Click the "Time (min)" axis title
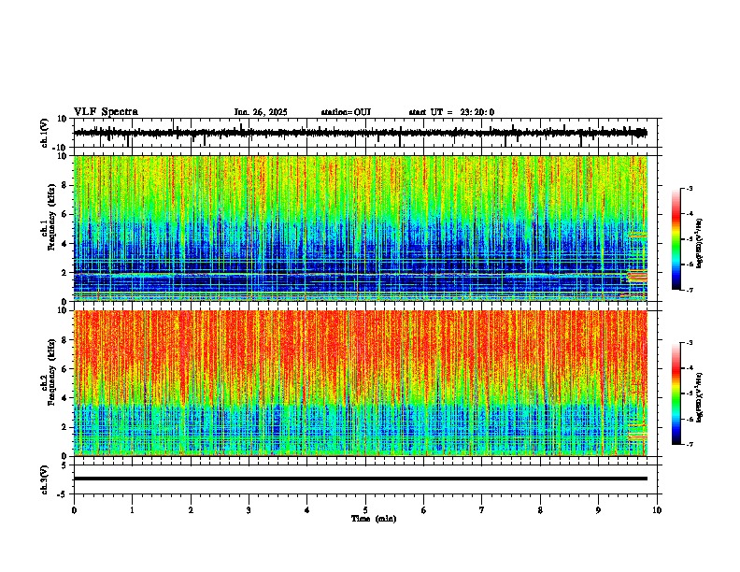740x572 pixels. [374, 519]
